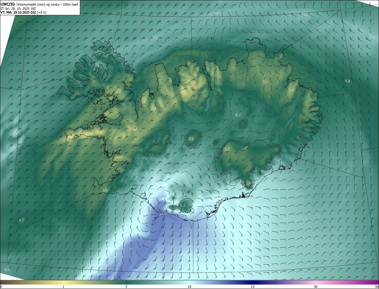The width and height of the screenshot is (379, 289).
Task: Select the 6.8 value label
Action: pyautogui.click(x=7, y=270)
